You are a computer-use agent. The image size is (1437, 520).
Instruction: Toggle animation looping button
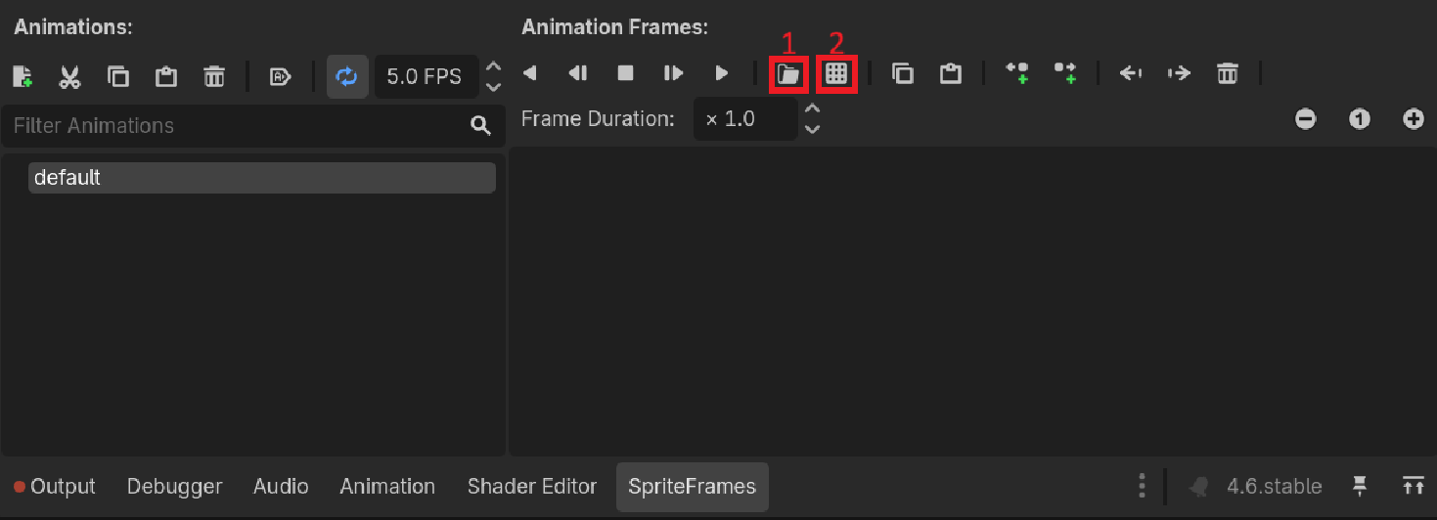(347, 76)
